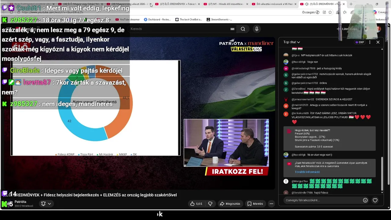Open the emoji picker in chat input
Screen dimensions: 391x220
[x=365, y=200]
